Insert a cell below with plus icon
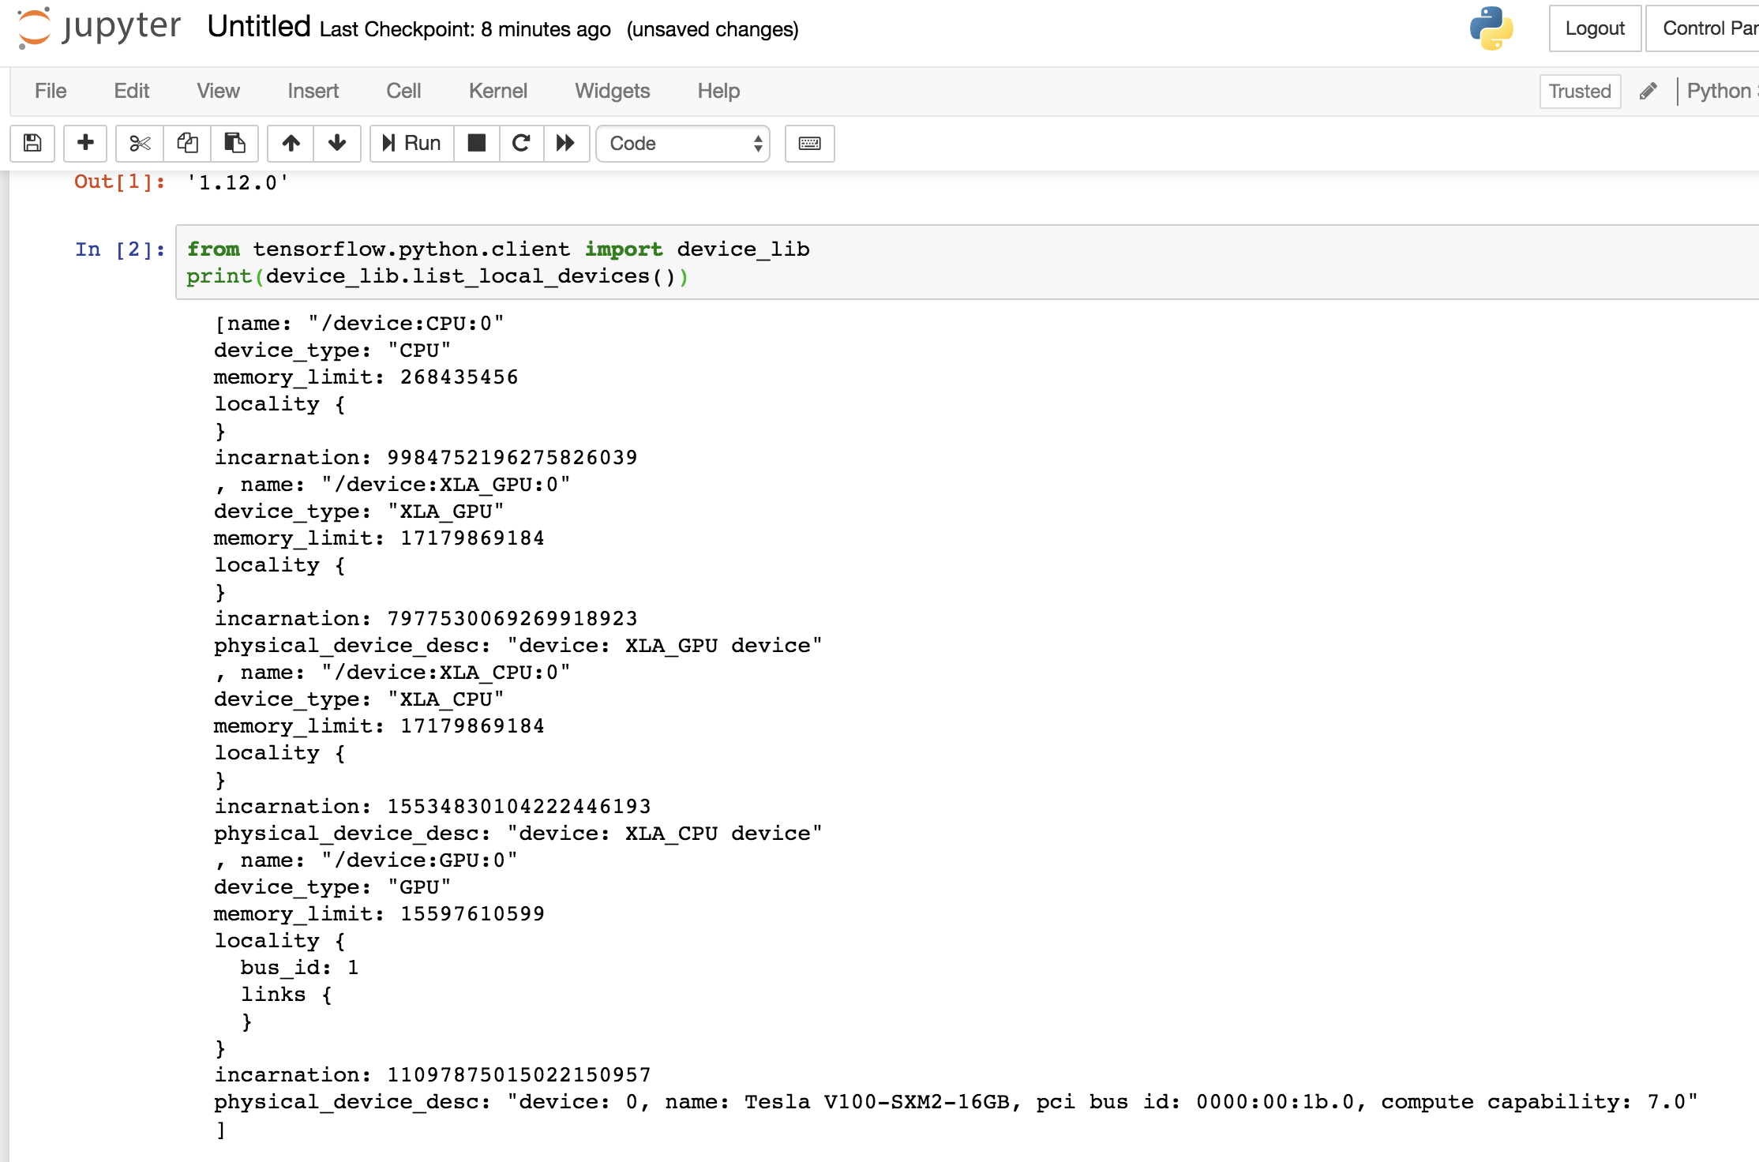 85,143
